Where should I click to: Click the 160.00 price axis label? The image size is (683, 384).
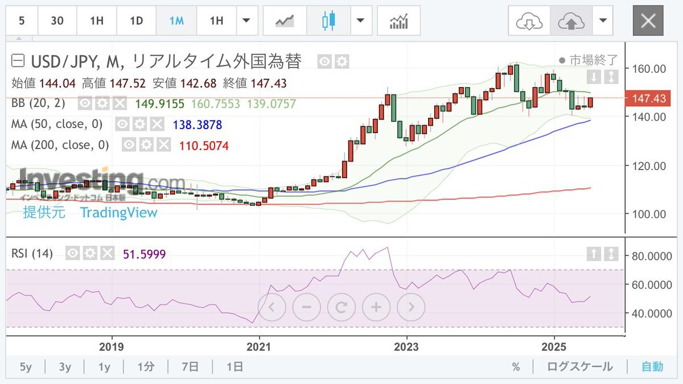pyautogui.click(x=649, y=69)
